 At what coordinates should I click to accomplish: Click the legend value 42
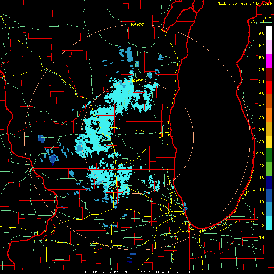coord(262,106)
